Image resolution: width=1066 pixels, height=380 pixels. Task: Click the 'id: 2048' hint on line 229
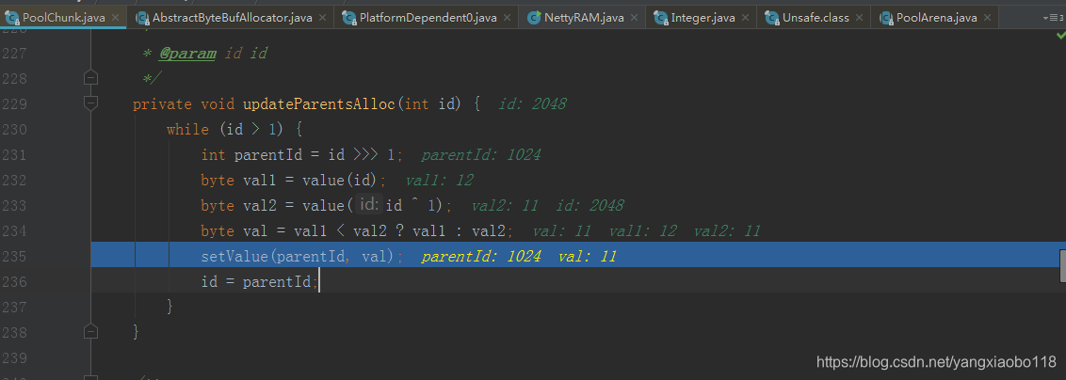tap(532, 103)
